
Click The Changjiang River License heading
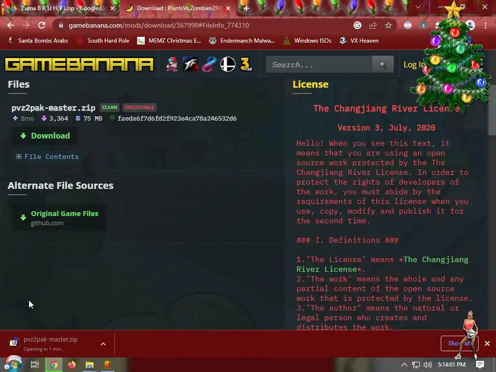386,108
